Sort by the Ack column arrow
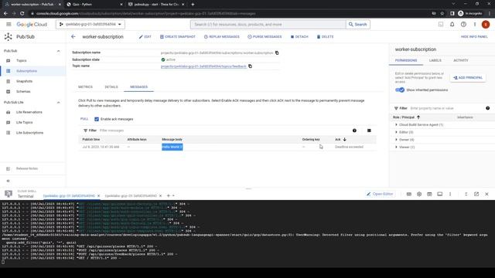Screen dimensions: 495x278 point(345,139)
